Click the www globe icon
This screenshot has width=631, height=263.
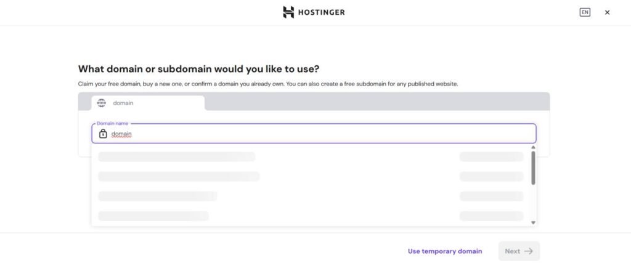pyautogui.click(x=102, y=103)
